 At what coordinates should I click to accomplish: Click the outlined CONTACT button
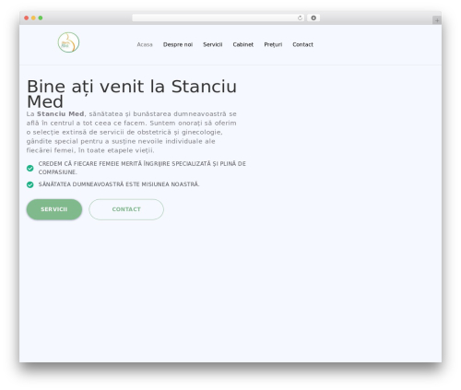point(126,209)
